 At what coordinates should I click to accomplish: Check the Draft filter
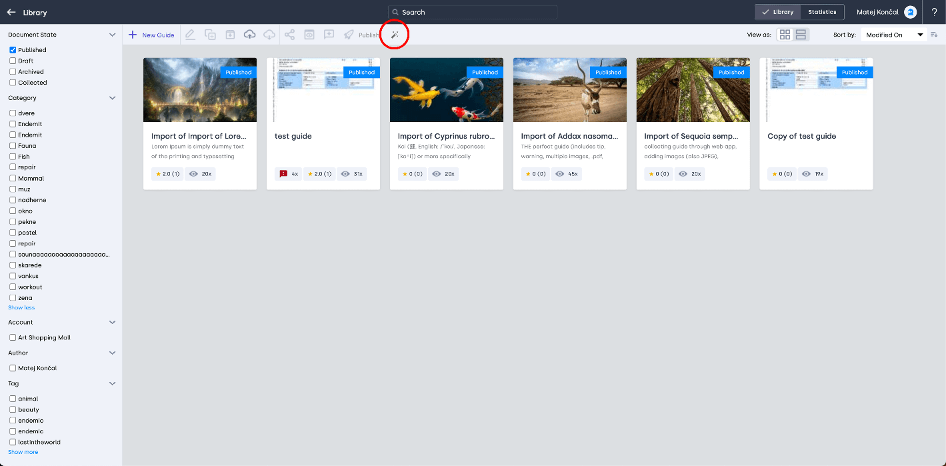[13, 61]
